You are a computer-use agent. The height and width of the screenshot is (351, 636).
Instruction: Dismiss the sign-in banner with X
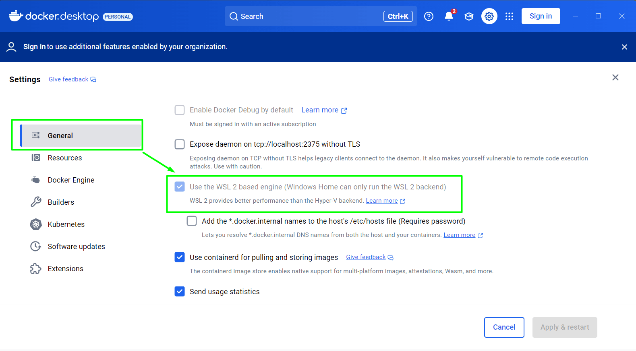(624, 47)
